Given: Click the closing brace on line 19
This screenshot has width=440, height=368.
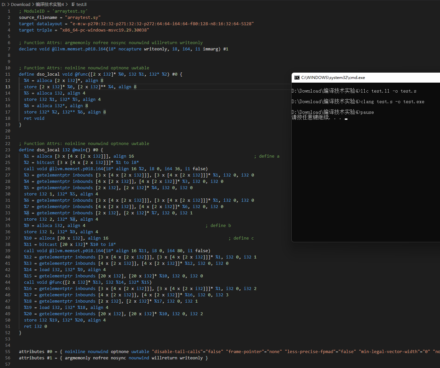Looking at the screenshot, I should [x=20, y=124].
